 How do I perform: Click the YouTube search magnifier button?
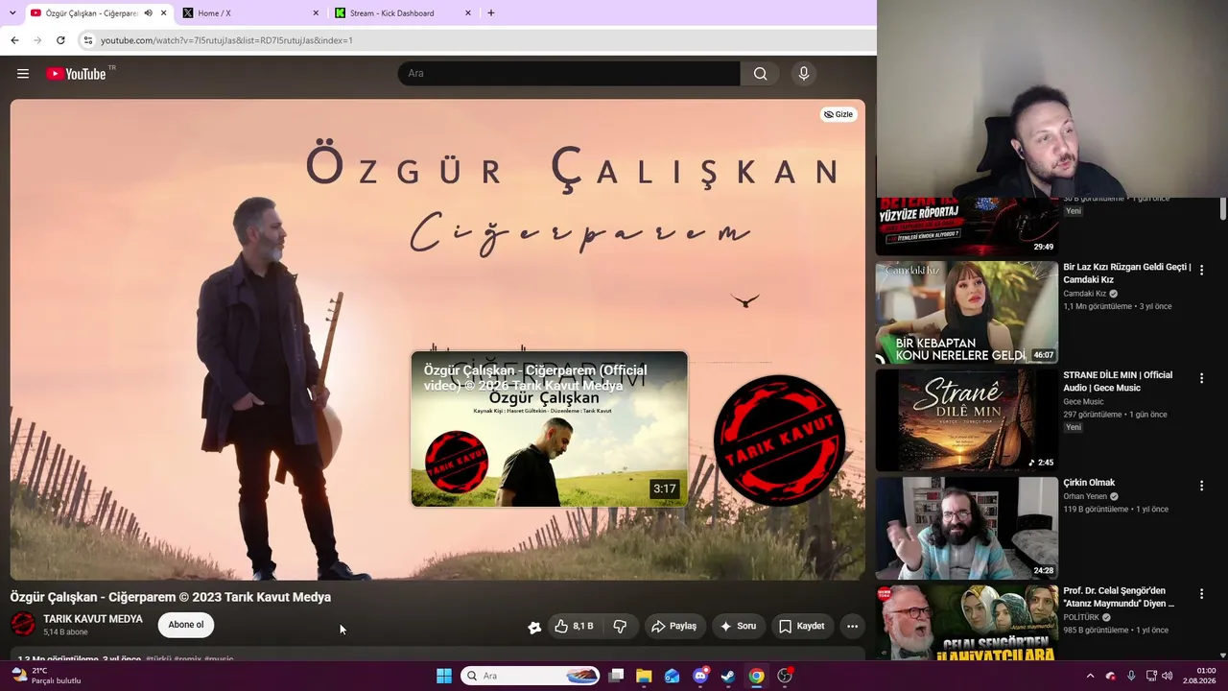pos(760,74)
